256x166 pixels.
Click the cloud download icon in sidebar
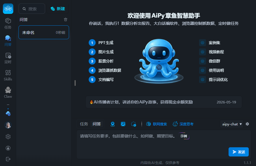[8, 113]
